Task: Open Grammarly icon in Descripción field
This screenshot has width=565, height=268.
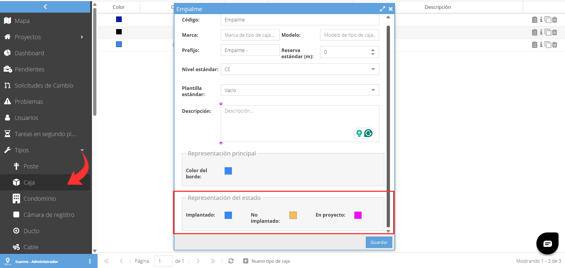Action: coord(368,133)
